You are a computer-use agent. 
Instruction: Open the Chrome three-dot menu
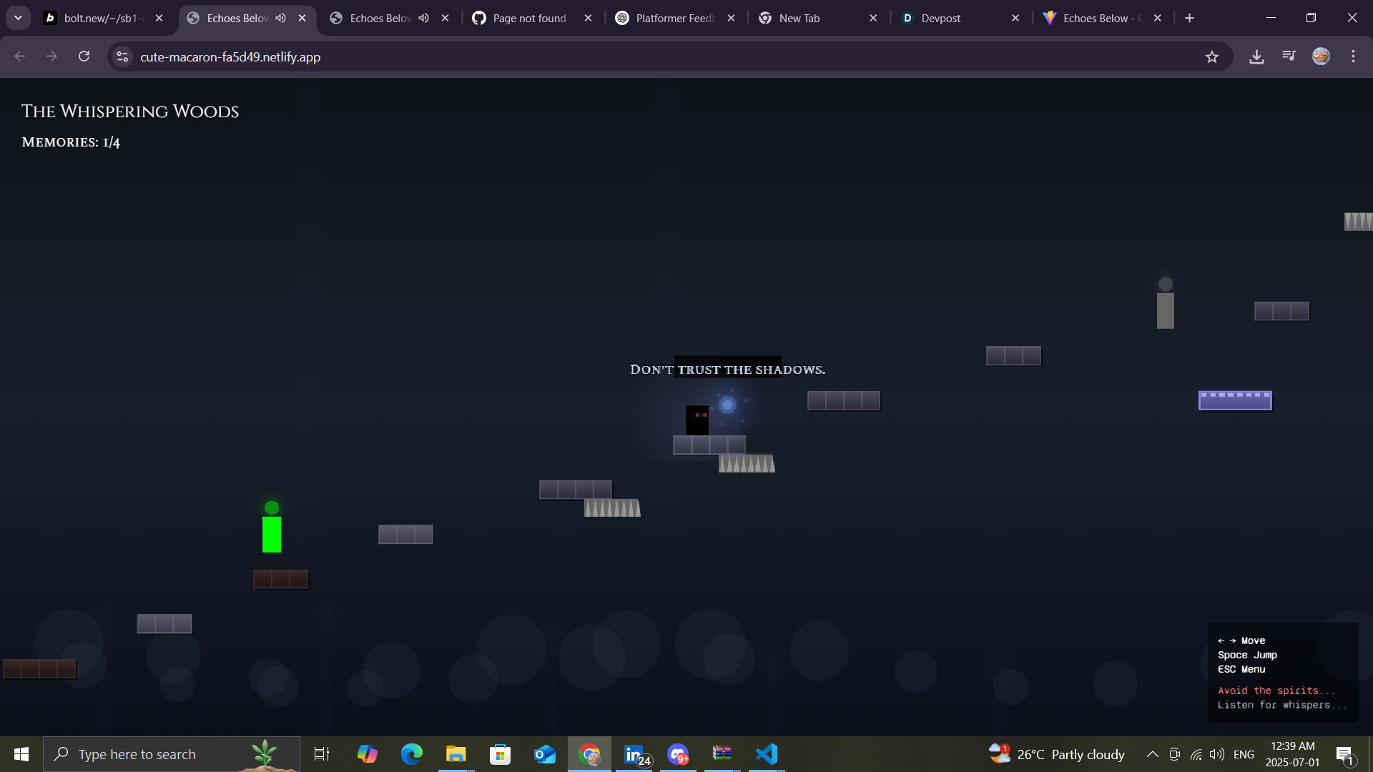[1353, 56]
